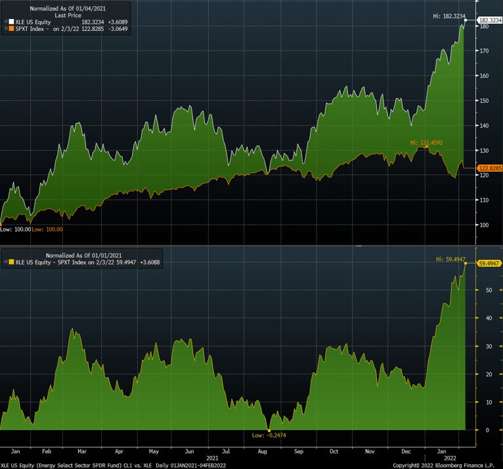
Task: Click the +3.6088 change in spread legend
Action: (x=150, y=262)
